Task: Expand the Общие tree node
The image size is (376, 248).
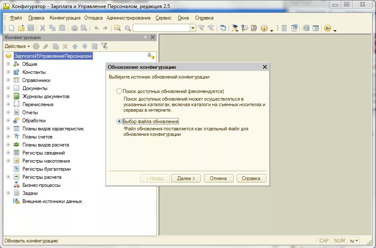Action: pos(8,64)
